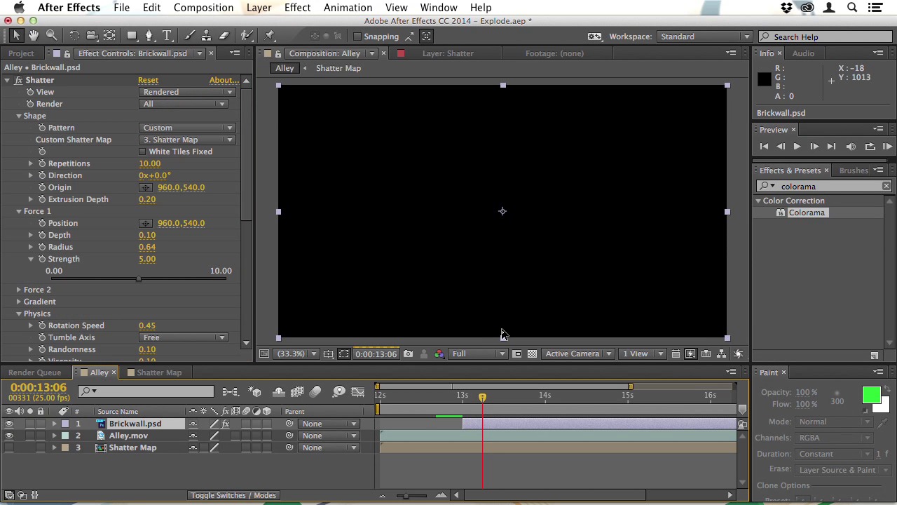This screenshot has height=505, width=897.
Task: Open Tumble Axis dropdown showing Free
Action: (x=184, y=337)
